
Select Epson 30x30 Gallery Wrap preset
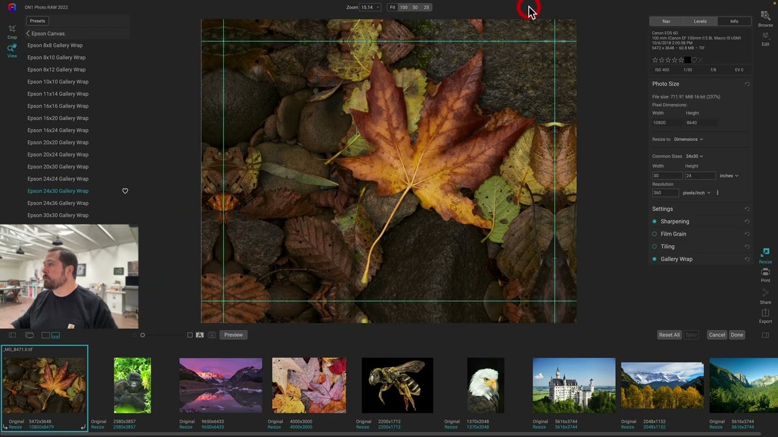pyautogui.click(x=58, y=215)
